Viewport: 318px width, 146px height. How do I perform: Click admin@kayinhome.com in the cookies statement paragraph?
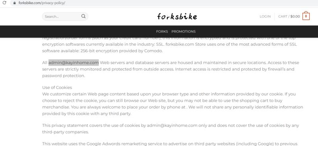pyautogui.click(x=172, y=125)
